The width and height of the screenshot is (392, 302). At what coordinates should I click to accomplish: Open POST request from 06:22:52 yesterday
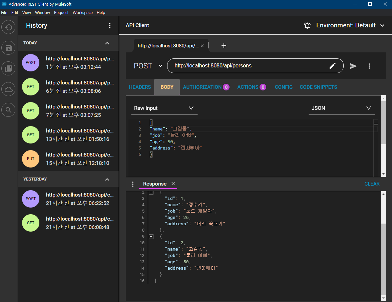(x=68, y=199)
